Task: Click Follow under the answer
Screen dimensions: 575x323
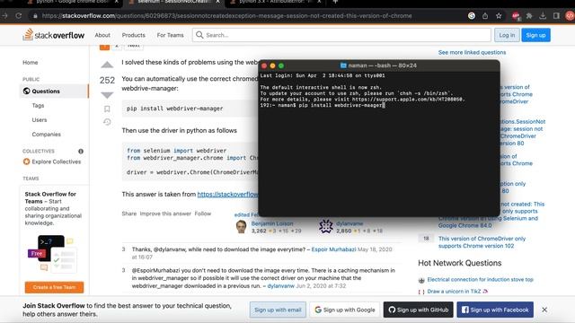Action: (203, 214)
